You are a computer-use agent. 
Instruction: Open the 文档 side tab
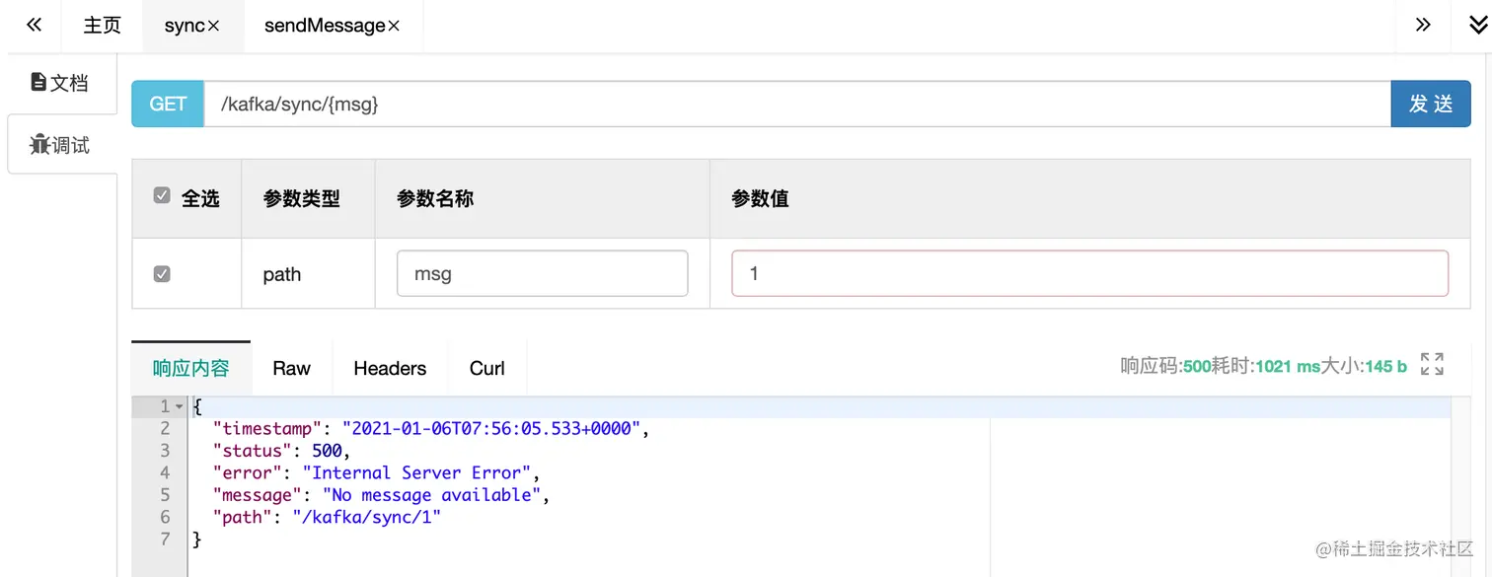tap(61, 83)
